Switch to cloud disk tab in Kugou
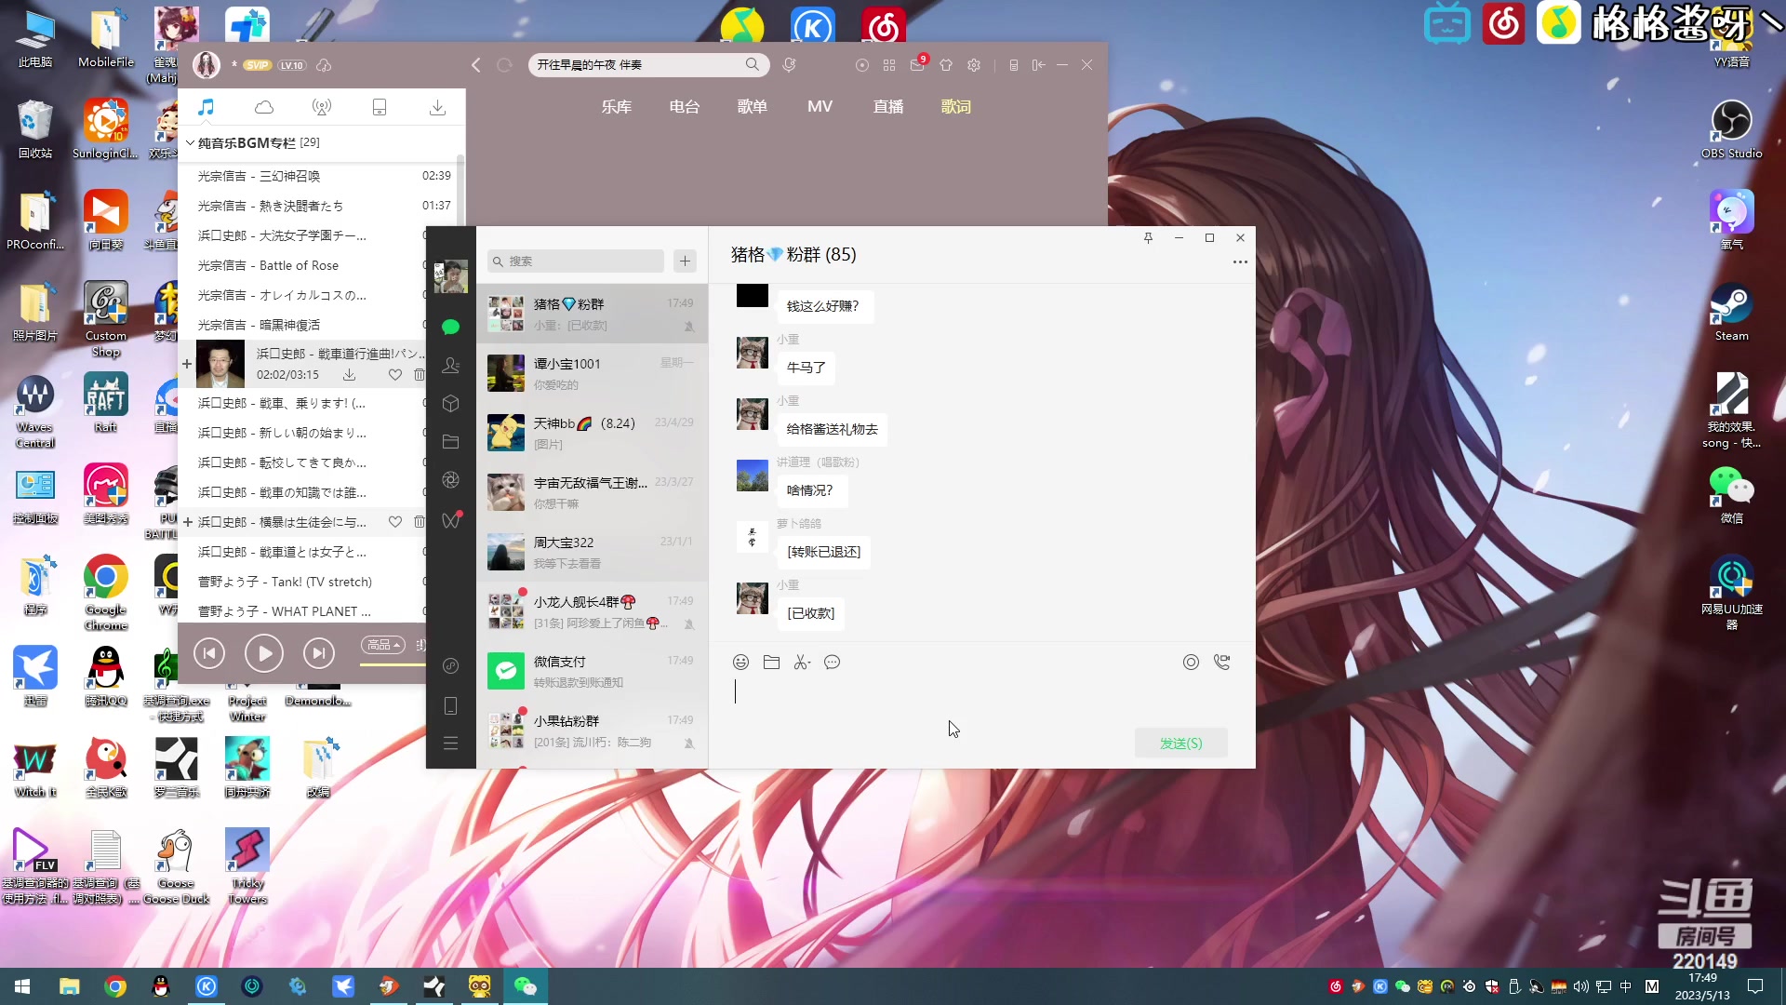1786x1005 pixels. click(264, 107)
